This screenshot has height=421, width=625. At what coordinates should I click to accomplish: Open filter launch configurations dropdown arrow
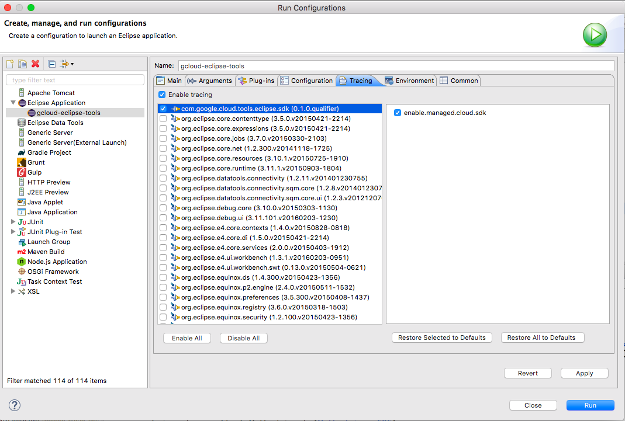point(72,64)
